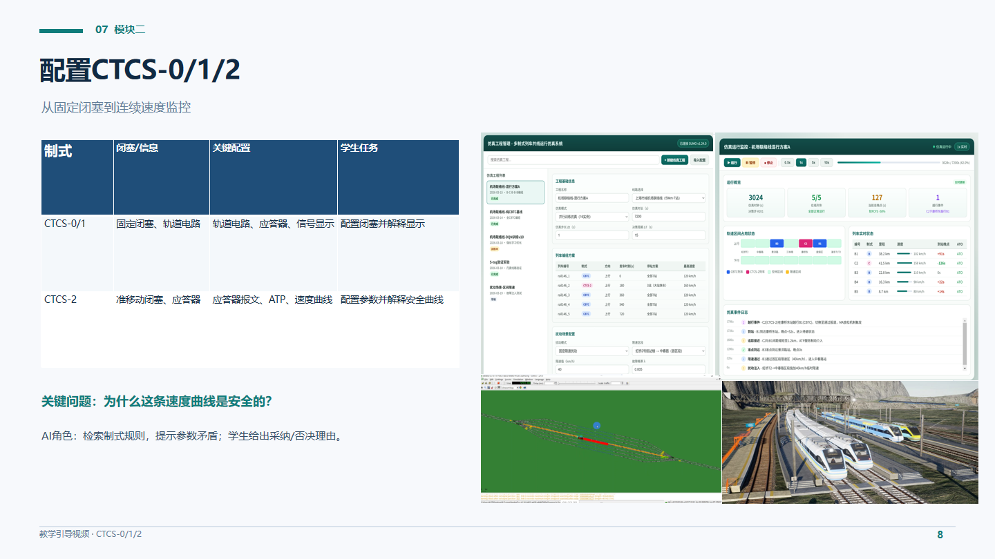Screen dimensions: 995x559
Task: Click the 运行 play button
Action: click(x=732, y=162)
